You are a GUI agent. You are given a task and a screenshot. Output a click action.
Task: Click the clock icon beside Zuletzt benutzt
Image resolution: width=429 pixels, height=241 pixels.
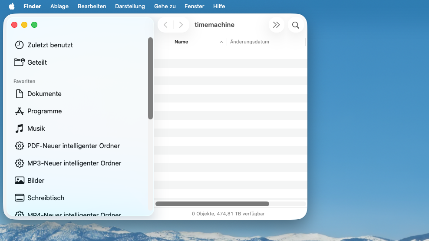point(19,45)
